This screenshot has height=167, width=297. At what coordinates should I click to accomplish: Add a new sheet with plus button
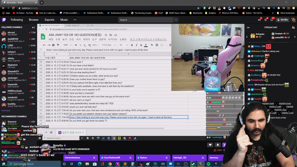pos(46,132)
